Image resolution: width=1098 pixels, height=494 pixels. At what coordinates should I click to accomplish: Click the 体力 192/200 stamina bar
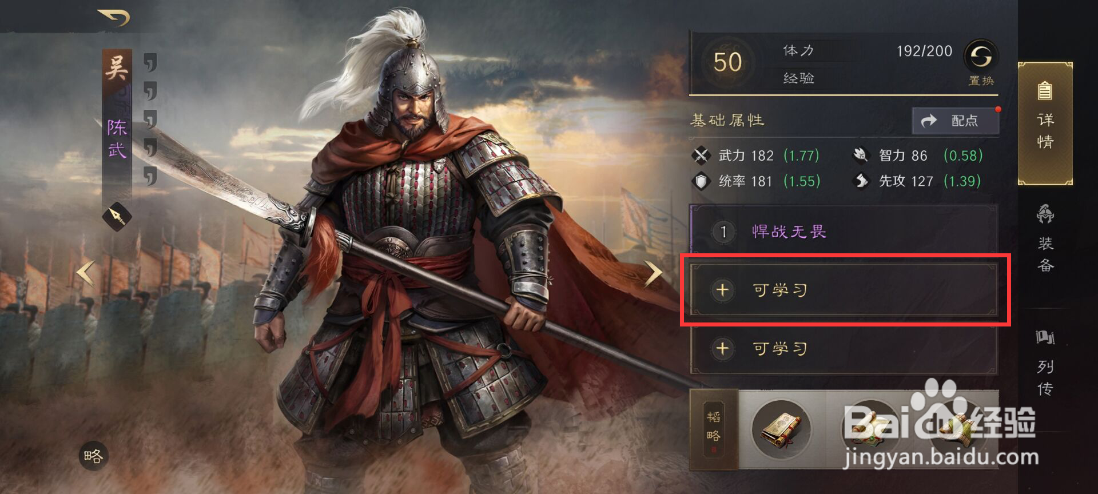click(868, 51)
